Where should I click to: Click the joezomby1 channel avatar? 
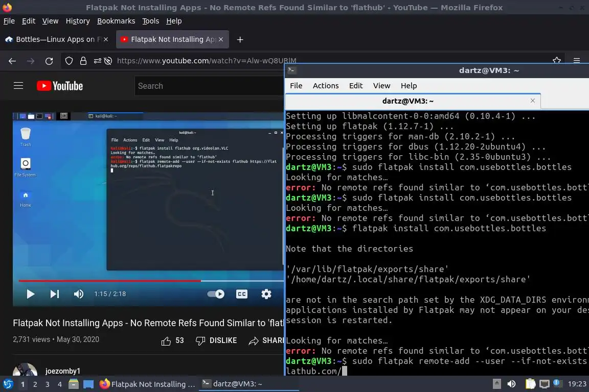point(25,370)
